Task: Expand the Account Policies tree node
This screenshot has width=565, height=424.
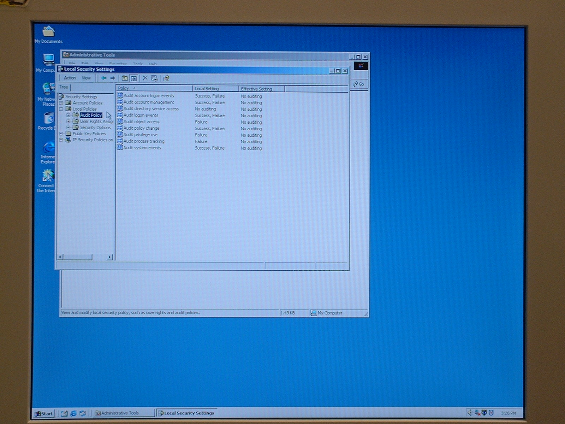Action: pyautogui.click(x=61, y=103)
